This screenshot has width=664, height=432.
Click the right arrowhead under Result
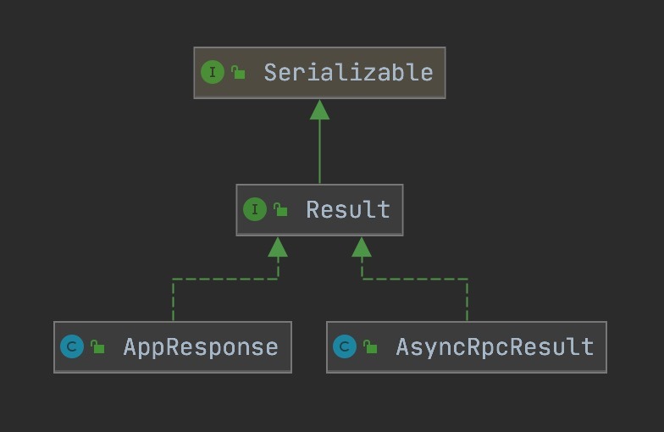point(362,246)
